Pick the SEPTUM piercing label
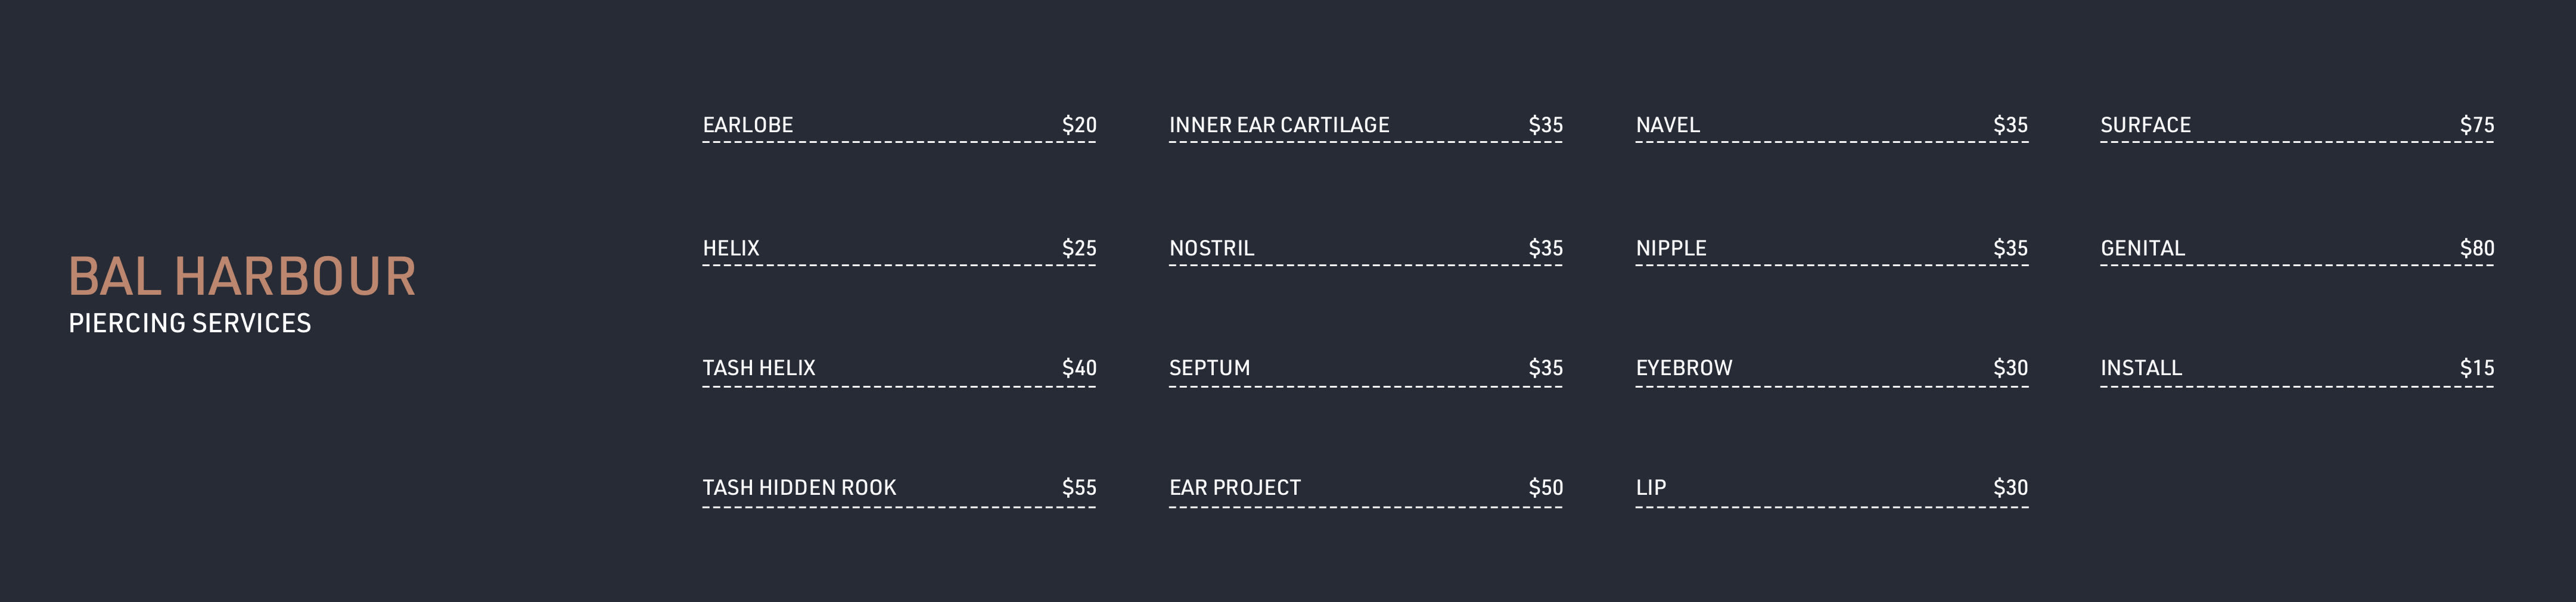Screen dimensions: 2576x602 [x=1209, y=368]
